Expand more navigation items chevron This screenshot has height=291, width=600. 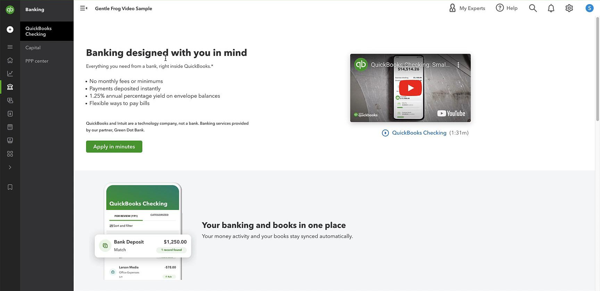pyautogui.click(x=10, y=167)
